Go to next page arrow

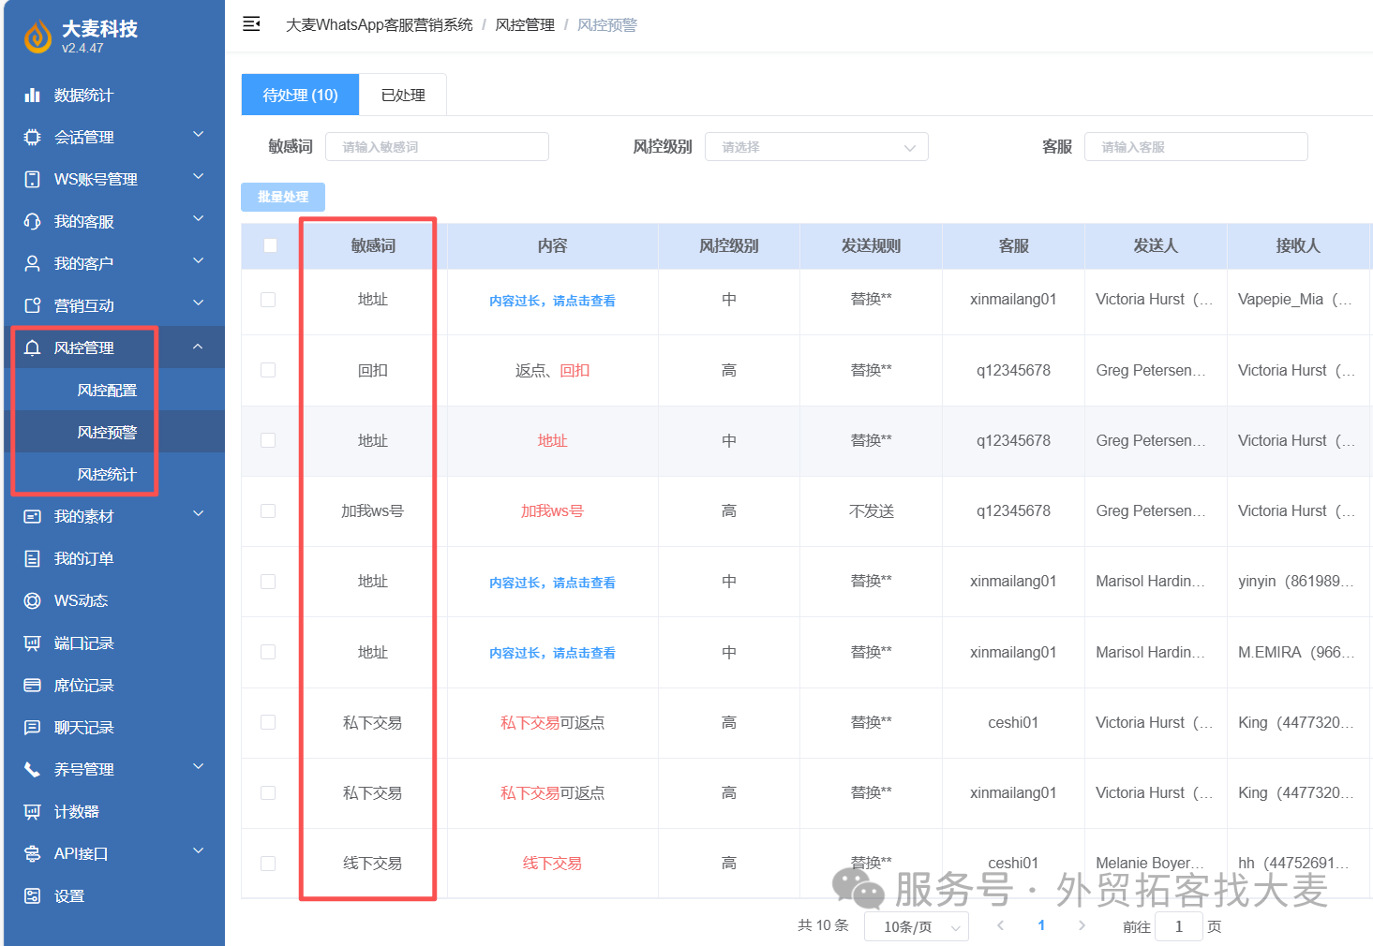[1082, 925]
